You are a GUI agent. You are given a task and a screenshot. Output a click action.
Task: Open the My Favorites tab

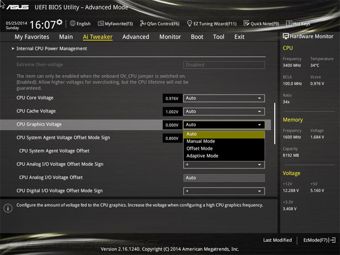pyautogui.click(x=32, y=37)
